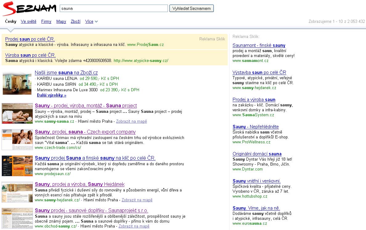Click the 'Reklama Sklik:' sidebar heading
This screenshot has width=366, height=230.
click(x=246, y=37)
